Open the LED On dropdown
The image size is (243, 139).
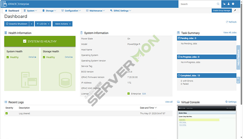click(43, 24)
